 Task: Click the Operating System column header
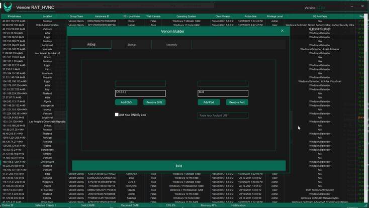186,17
